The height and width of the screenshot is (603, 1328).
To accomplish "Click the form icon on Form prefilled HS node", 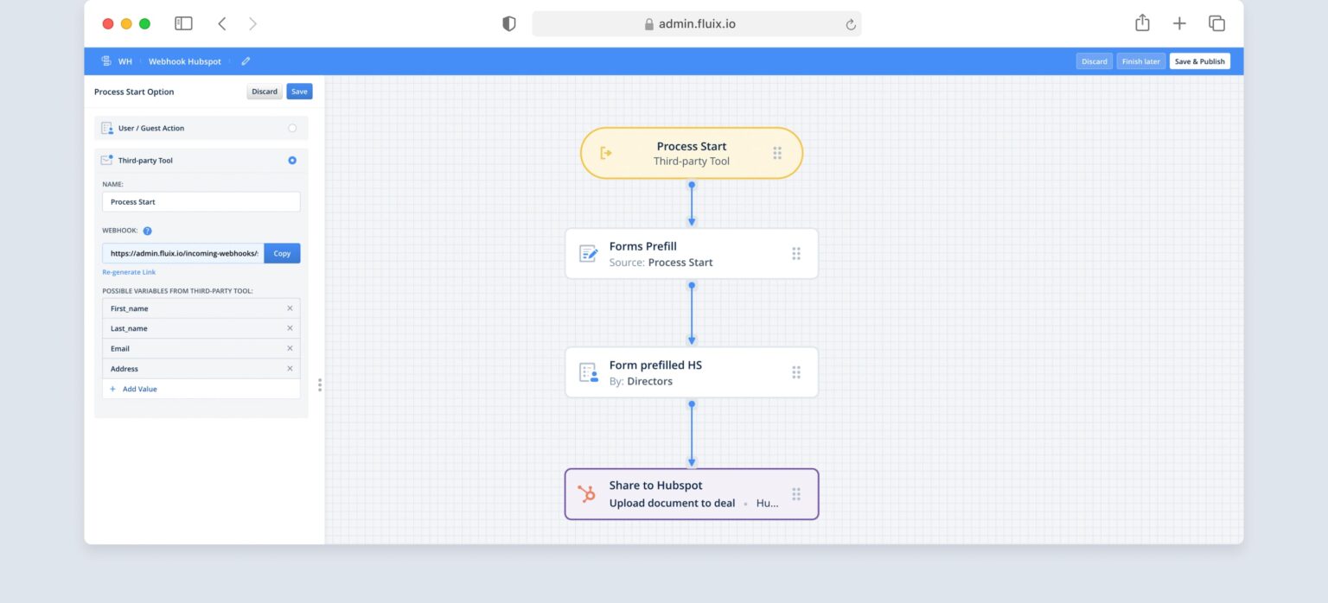I will 588,371.
